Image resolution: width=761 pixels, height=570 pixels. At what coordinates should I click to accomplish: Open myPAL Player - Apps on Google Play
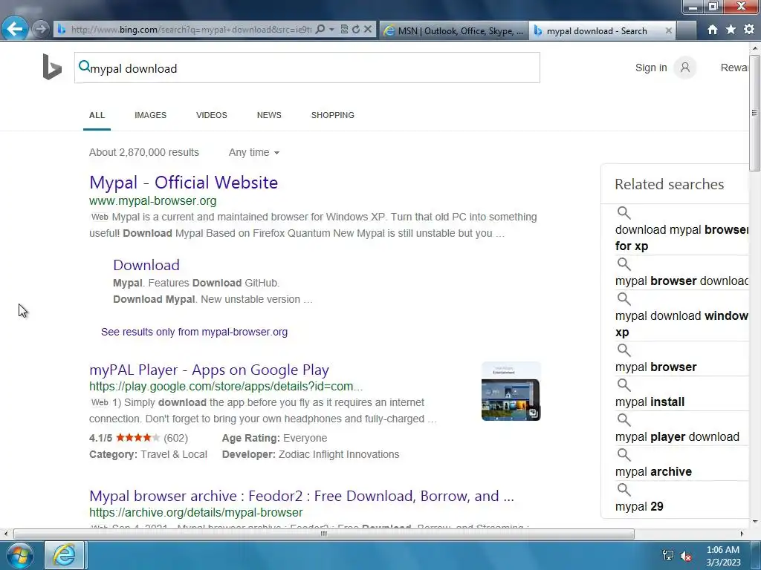pyautogui.click(x=209, y=370)
